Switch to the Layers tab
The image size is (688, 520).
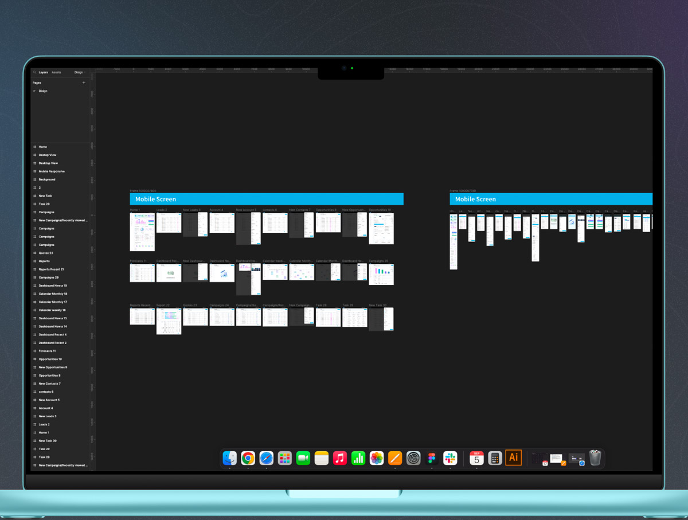[44, 72]
